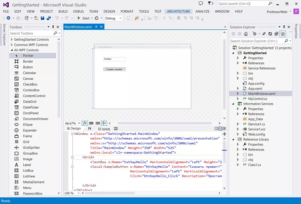Toggle snap to gridlines button
The image size is (301, 204).
tap(98, 123)
